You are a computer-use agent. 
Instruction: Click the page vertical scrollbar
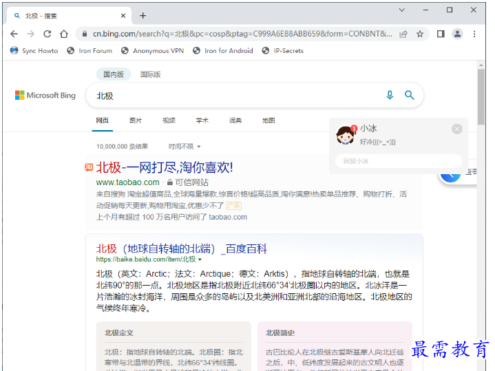click(481, 97)
